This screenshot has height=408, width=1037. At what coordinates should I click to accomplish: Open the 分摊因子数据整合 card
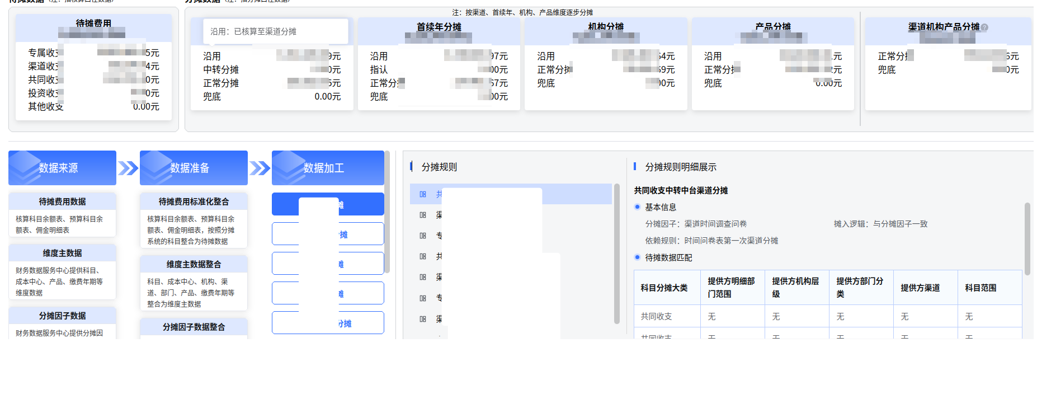pos(194,329)
